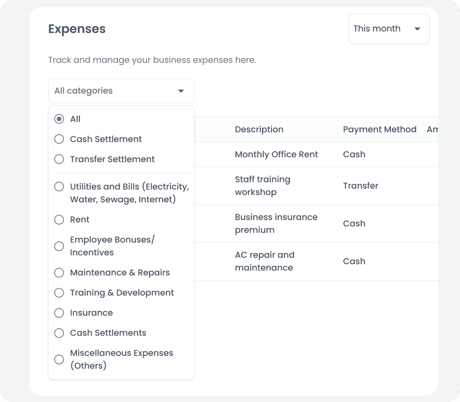Choose Employee Bonuses/Incentives radio option
Image resolution: width=460 pixels, height=402 pixels.
(x=59, y=246)
